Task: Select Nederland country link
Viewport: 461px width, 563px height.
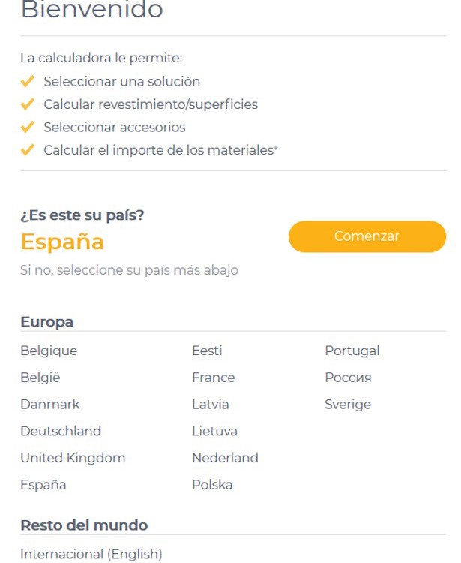Action: click(225, 458)
